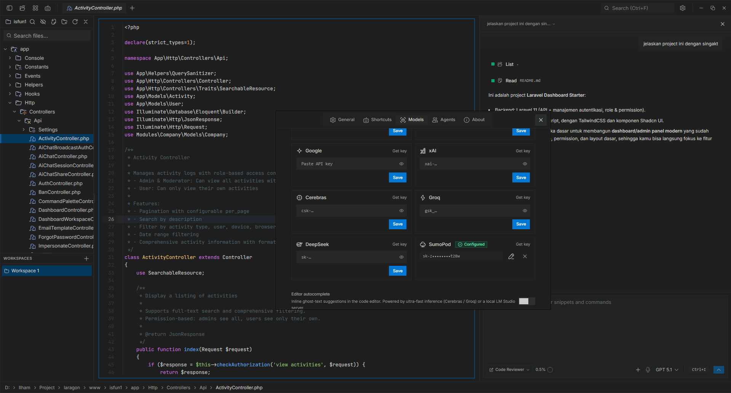This screenshot has width=731, height=393.
Task: Save the Google API key
Action: tap(398, 178)
